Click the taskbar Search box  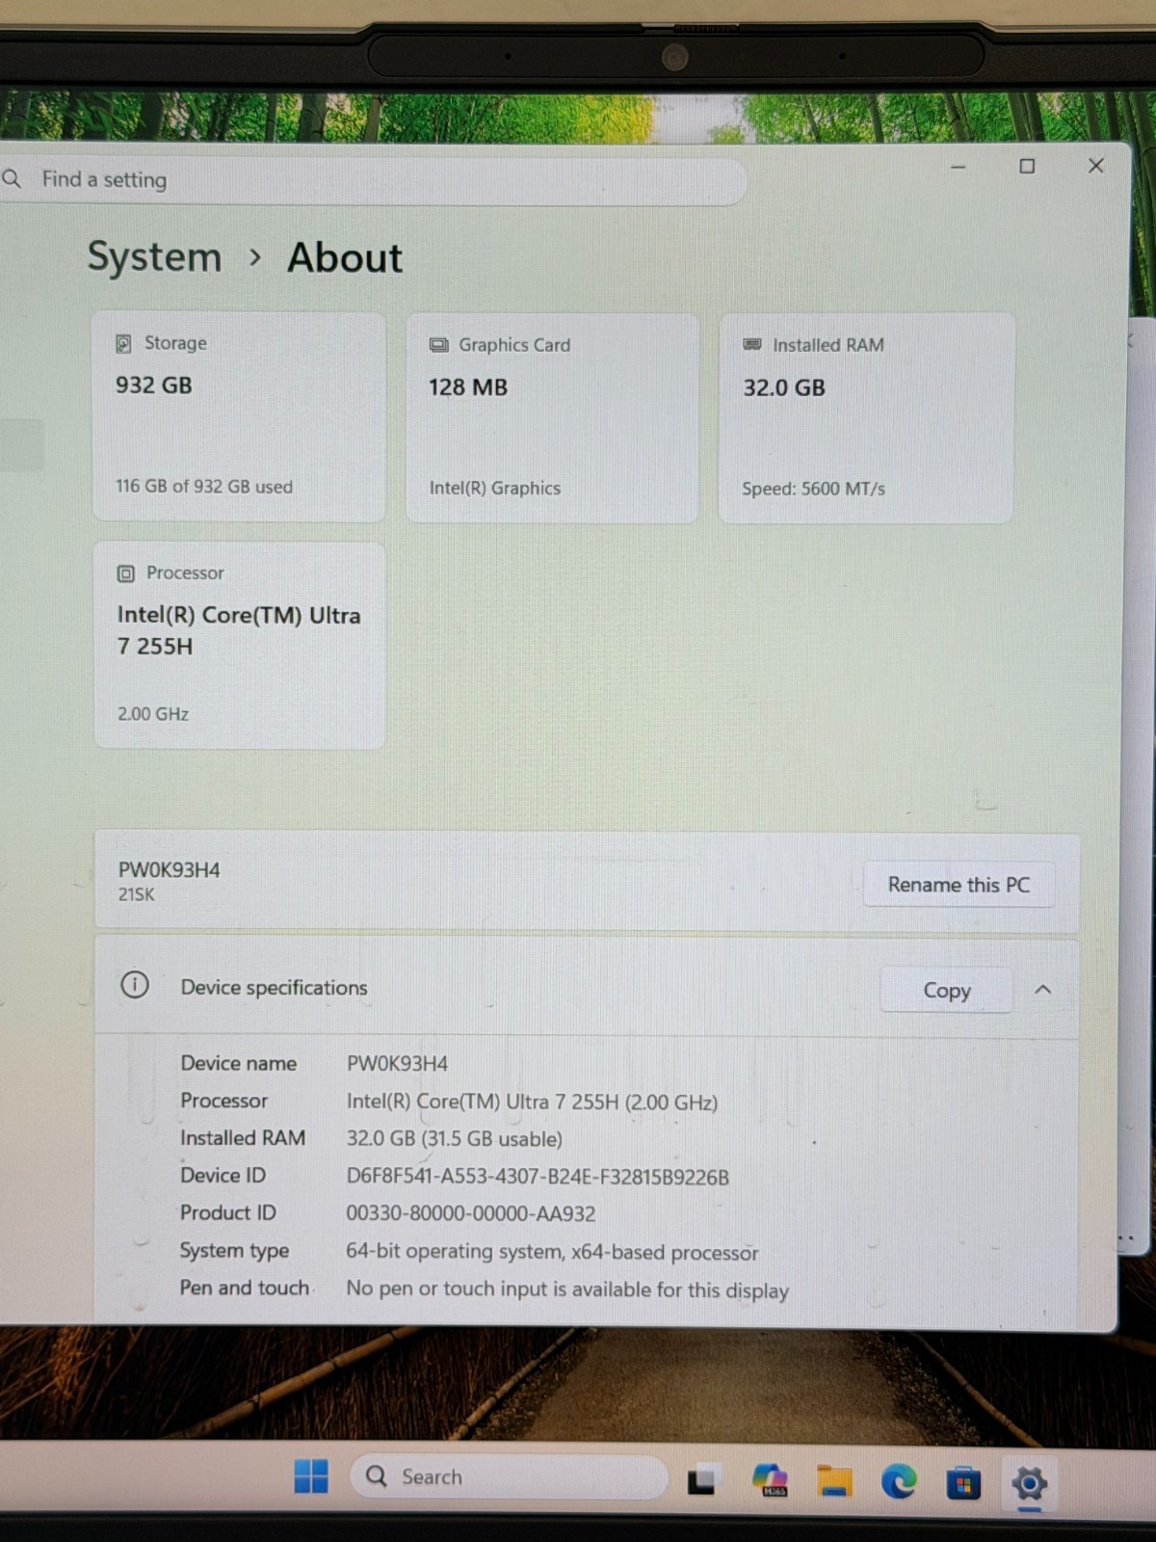click(x=510, y=1476)
